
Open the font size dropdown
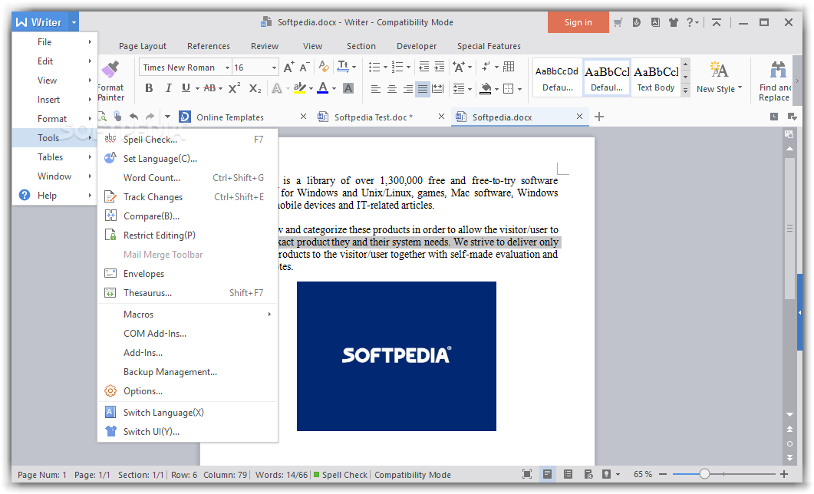tap(274, 68)
